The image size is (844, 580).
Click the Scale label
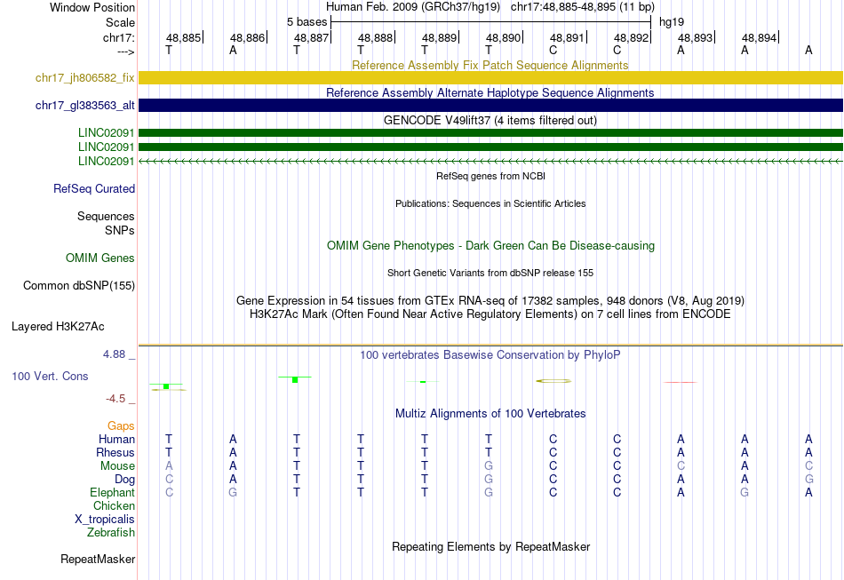(x=121, y=22)
